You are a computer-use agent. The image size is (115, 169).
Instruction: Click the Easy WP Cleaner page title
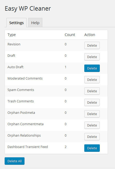coord(28,9)
